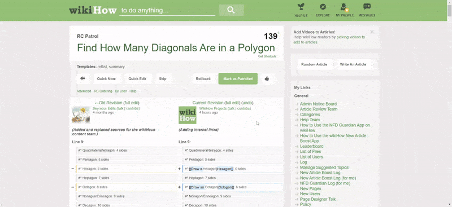
Task: Open Manage Suggested Topics link
Action: (324, 168)
